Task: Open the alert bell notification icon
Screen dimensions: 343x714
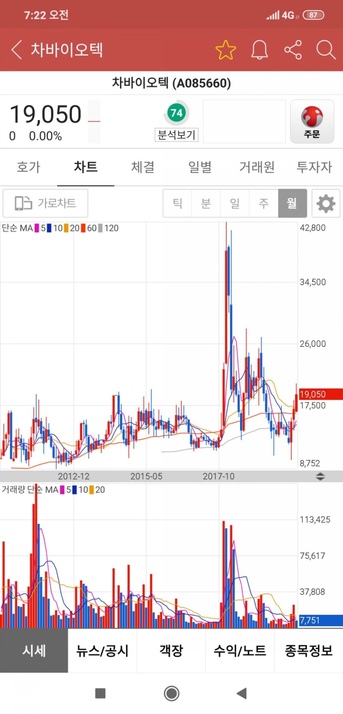Action: tap(259, 50)
